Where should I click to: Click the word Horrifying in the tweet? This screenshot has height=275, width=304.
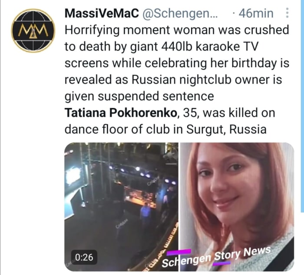pos(92,30)
